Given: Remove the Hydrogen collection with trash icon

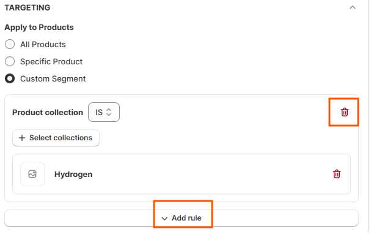Looking at the screenshot, I should click(337, 174).
